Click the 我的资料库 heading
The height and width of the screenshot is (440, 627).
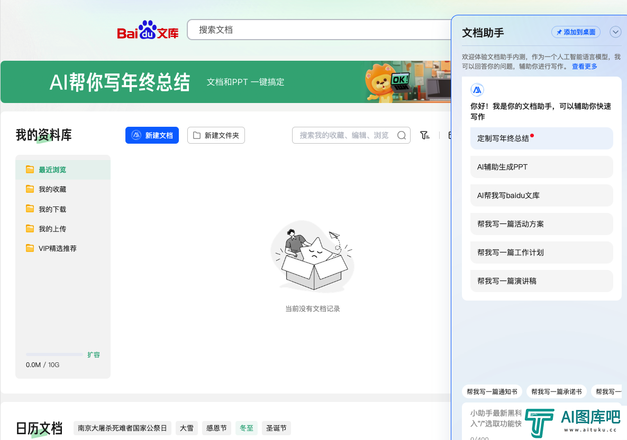44,135
